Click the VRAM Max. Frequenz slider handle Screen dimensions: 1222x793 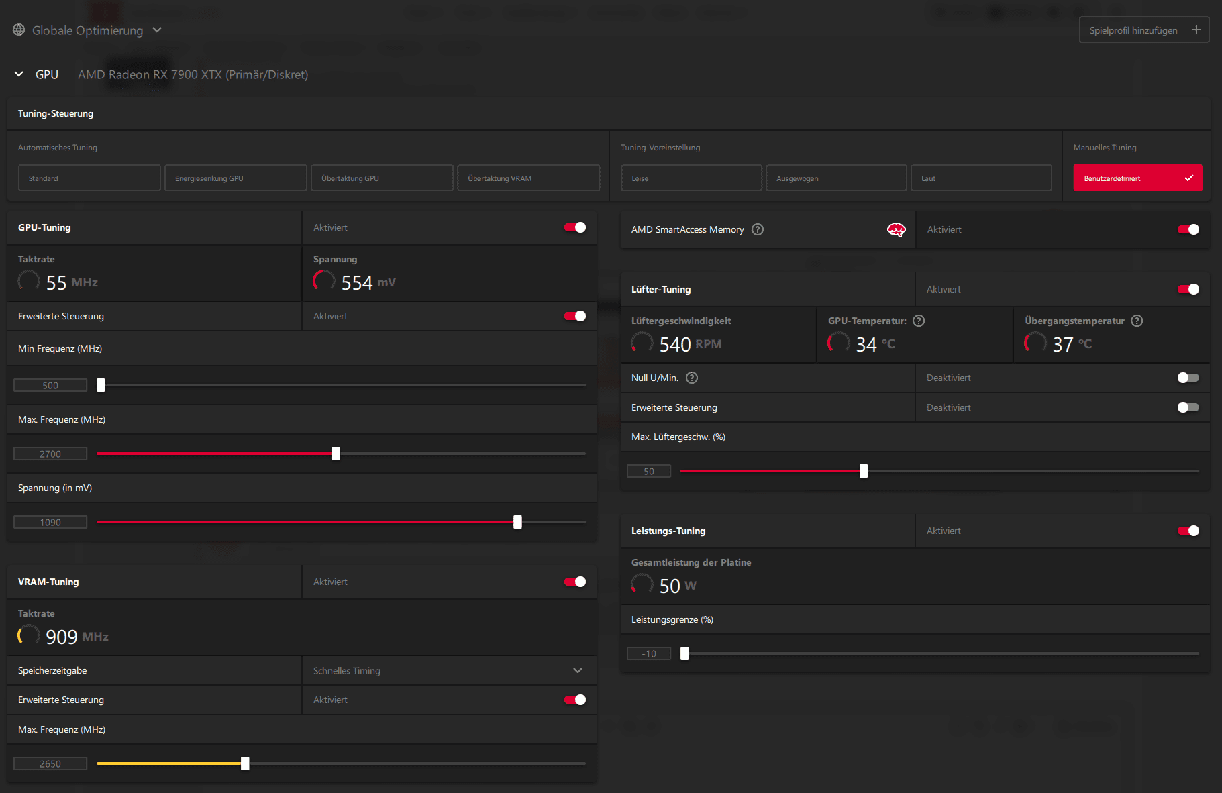[245, 763]
